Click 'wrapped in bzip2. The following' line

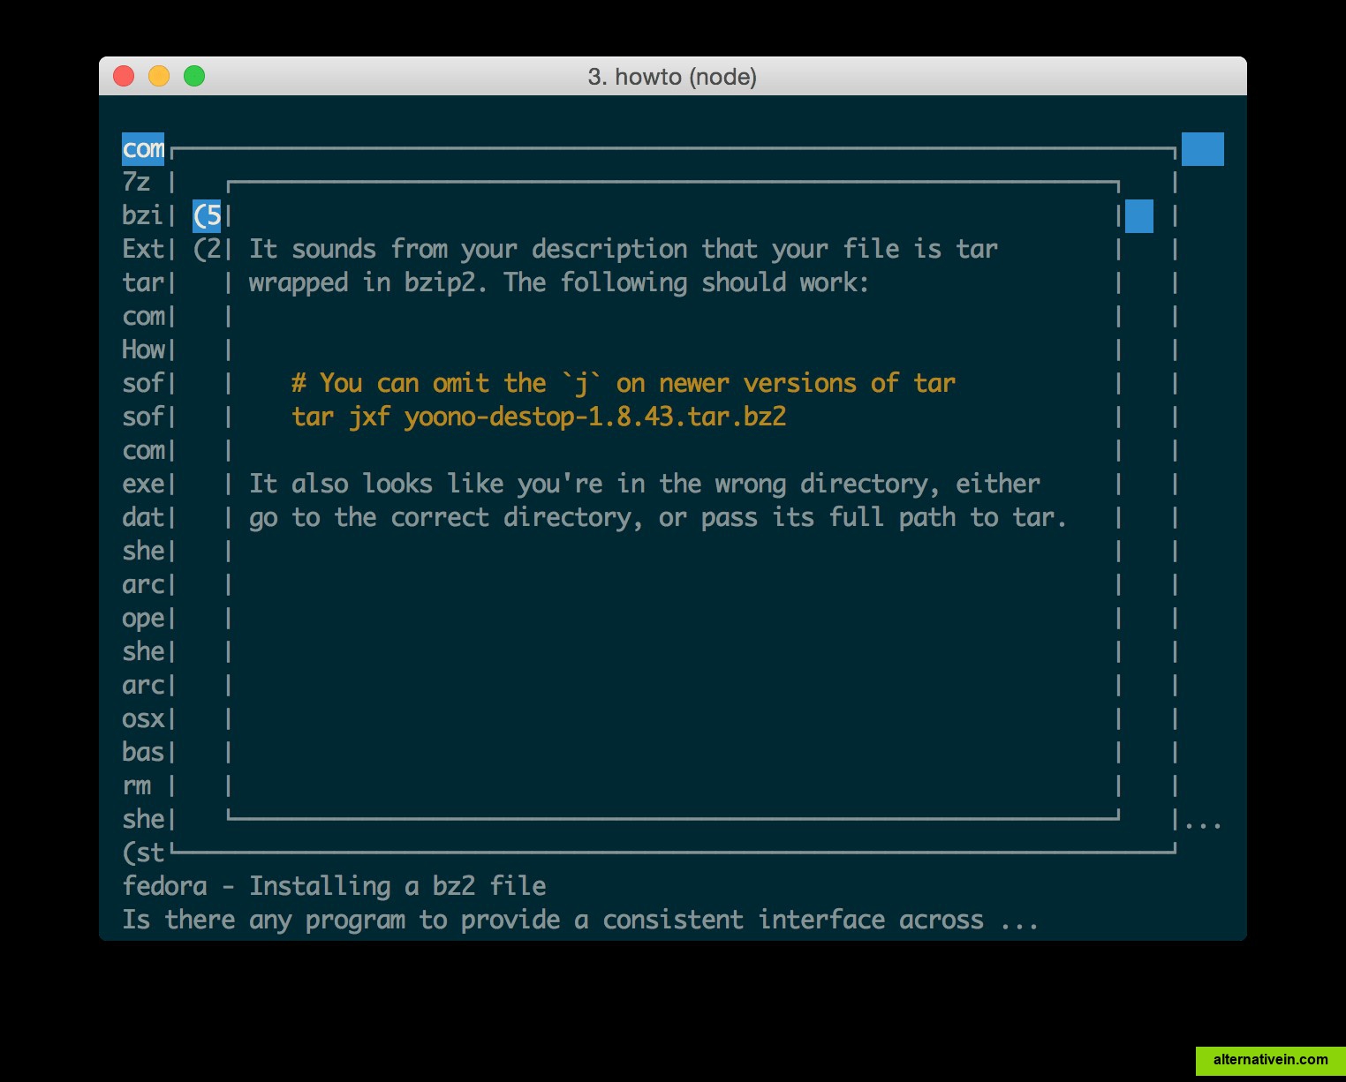[559, 282]
